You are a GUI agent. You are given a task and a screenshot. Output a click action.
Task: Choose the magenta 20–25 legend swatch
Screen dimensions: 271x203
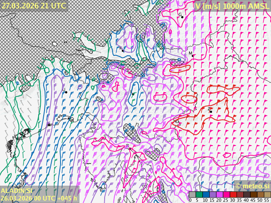(x=219, y=195)
